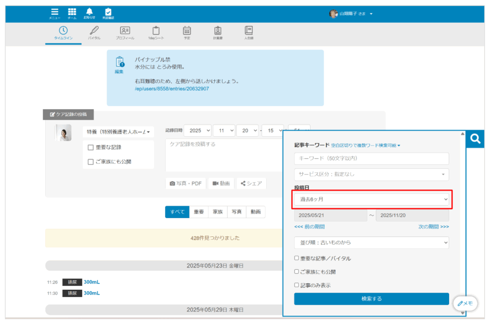Select the 計画書 document icon
Image resolution: width=493 pixels, height=321 pixels.
point(218,30)
